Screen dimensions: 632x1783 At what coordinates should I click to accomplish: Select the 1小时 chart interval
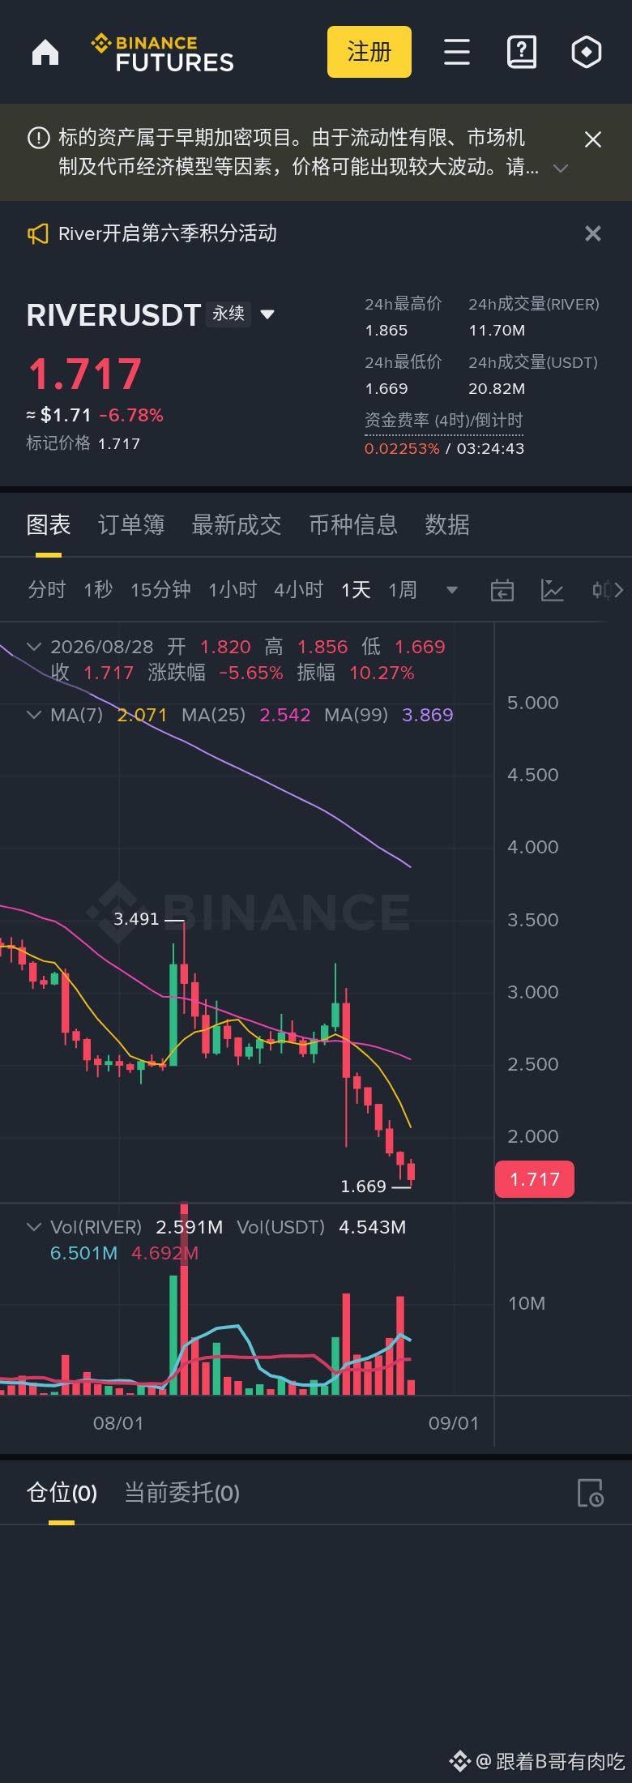(x=233, y=589)
